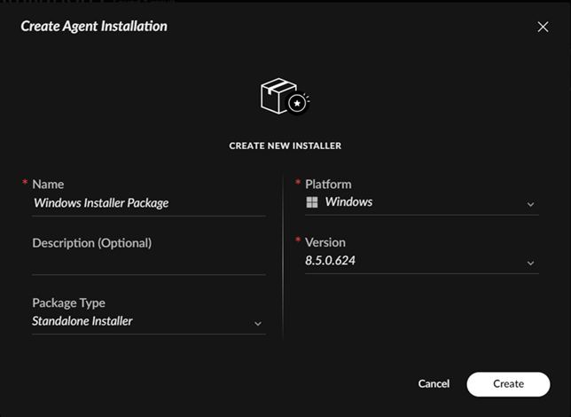Click the Version field label
The image size is (571, 417).
point(325,242)
